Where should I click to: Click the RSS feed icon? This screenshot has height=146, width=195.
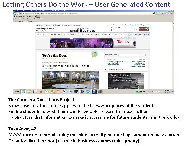119,69
